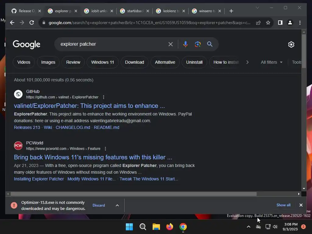
Task: Go back with the browser back arrow
Action: click(12, 23)
